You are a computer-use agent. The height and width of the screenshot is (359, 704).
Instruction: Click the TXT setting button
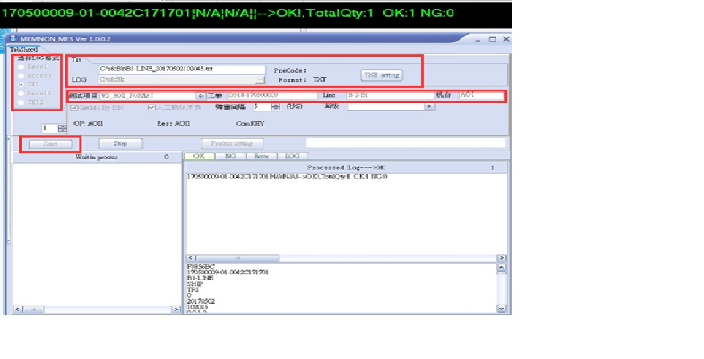(x=382, y=75)
